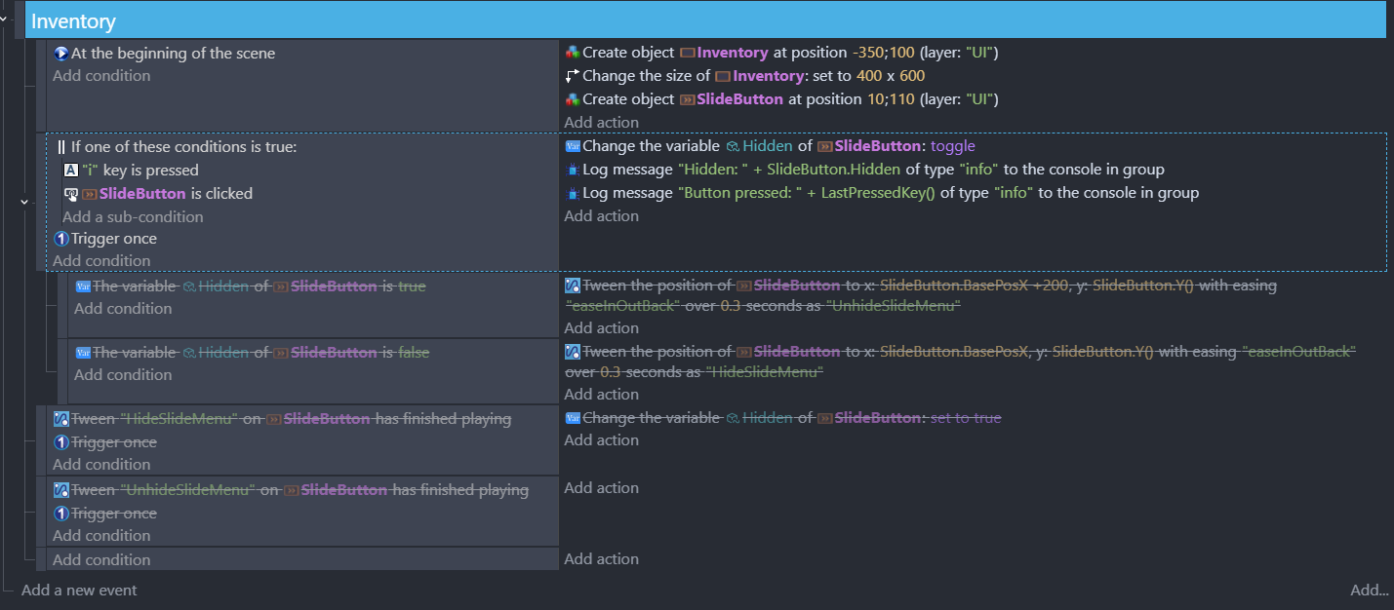This screenshot has height=610, width=1394.
Task: Click the log icon before the "Hidden: " log message
Action: 573,170
